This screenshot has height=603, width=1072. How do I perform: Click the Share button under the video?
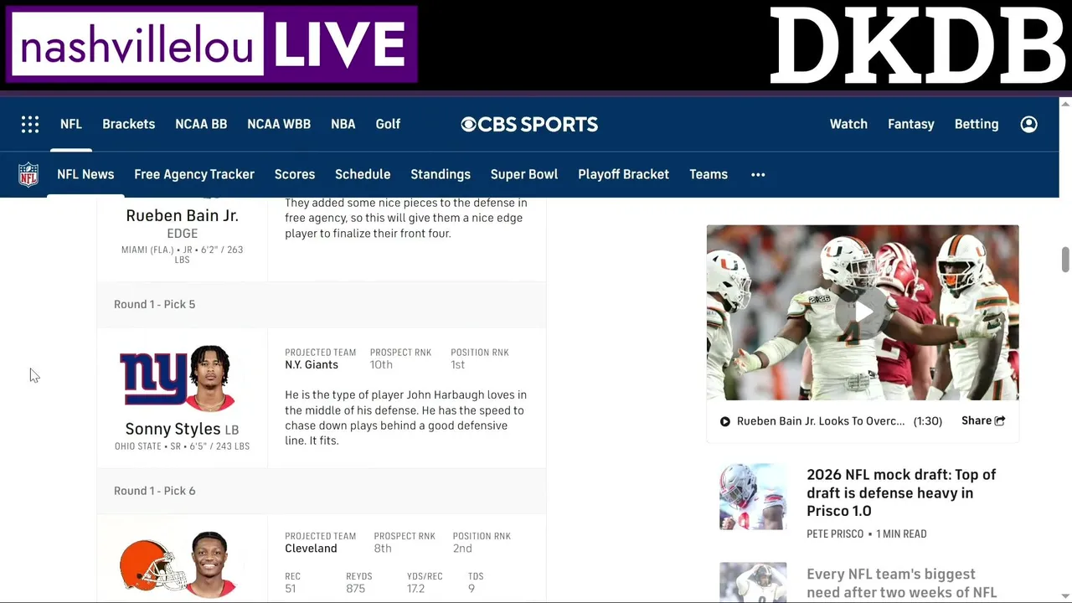(x=983, y=420)
